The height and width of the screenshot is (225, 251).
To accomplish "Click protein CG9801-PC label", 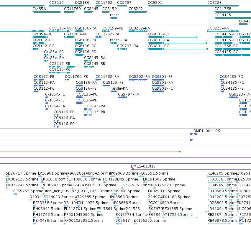I will click(x=162, y=88).
